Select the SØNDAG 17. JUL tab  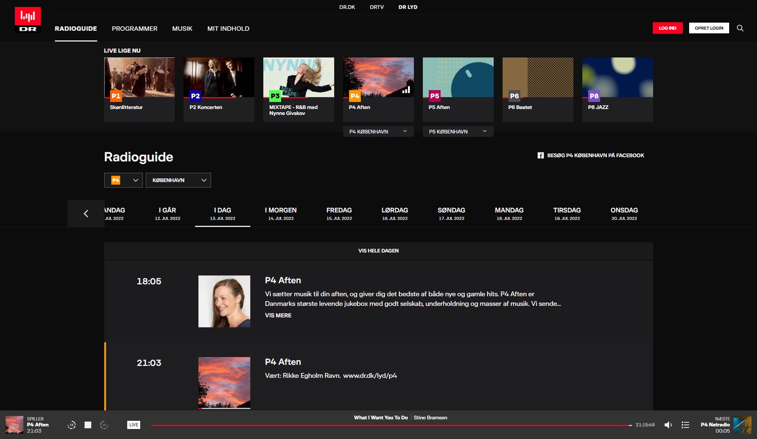[x=451, y=214]
